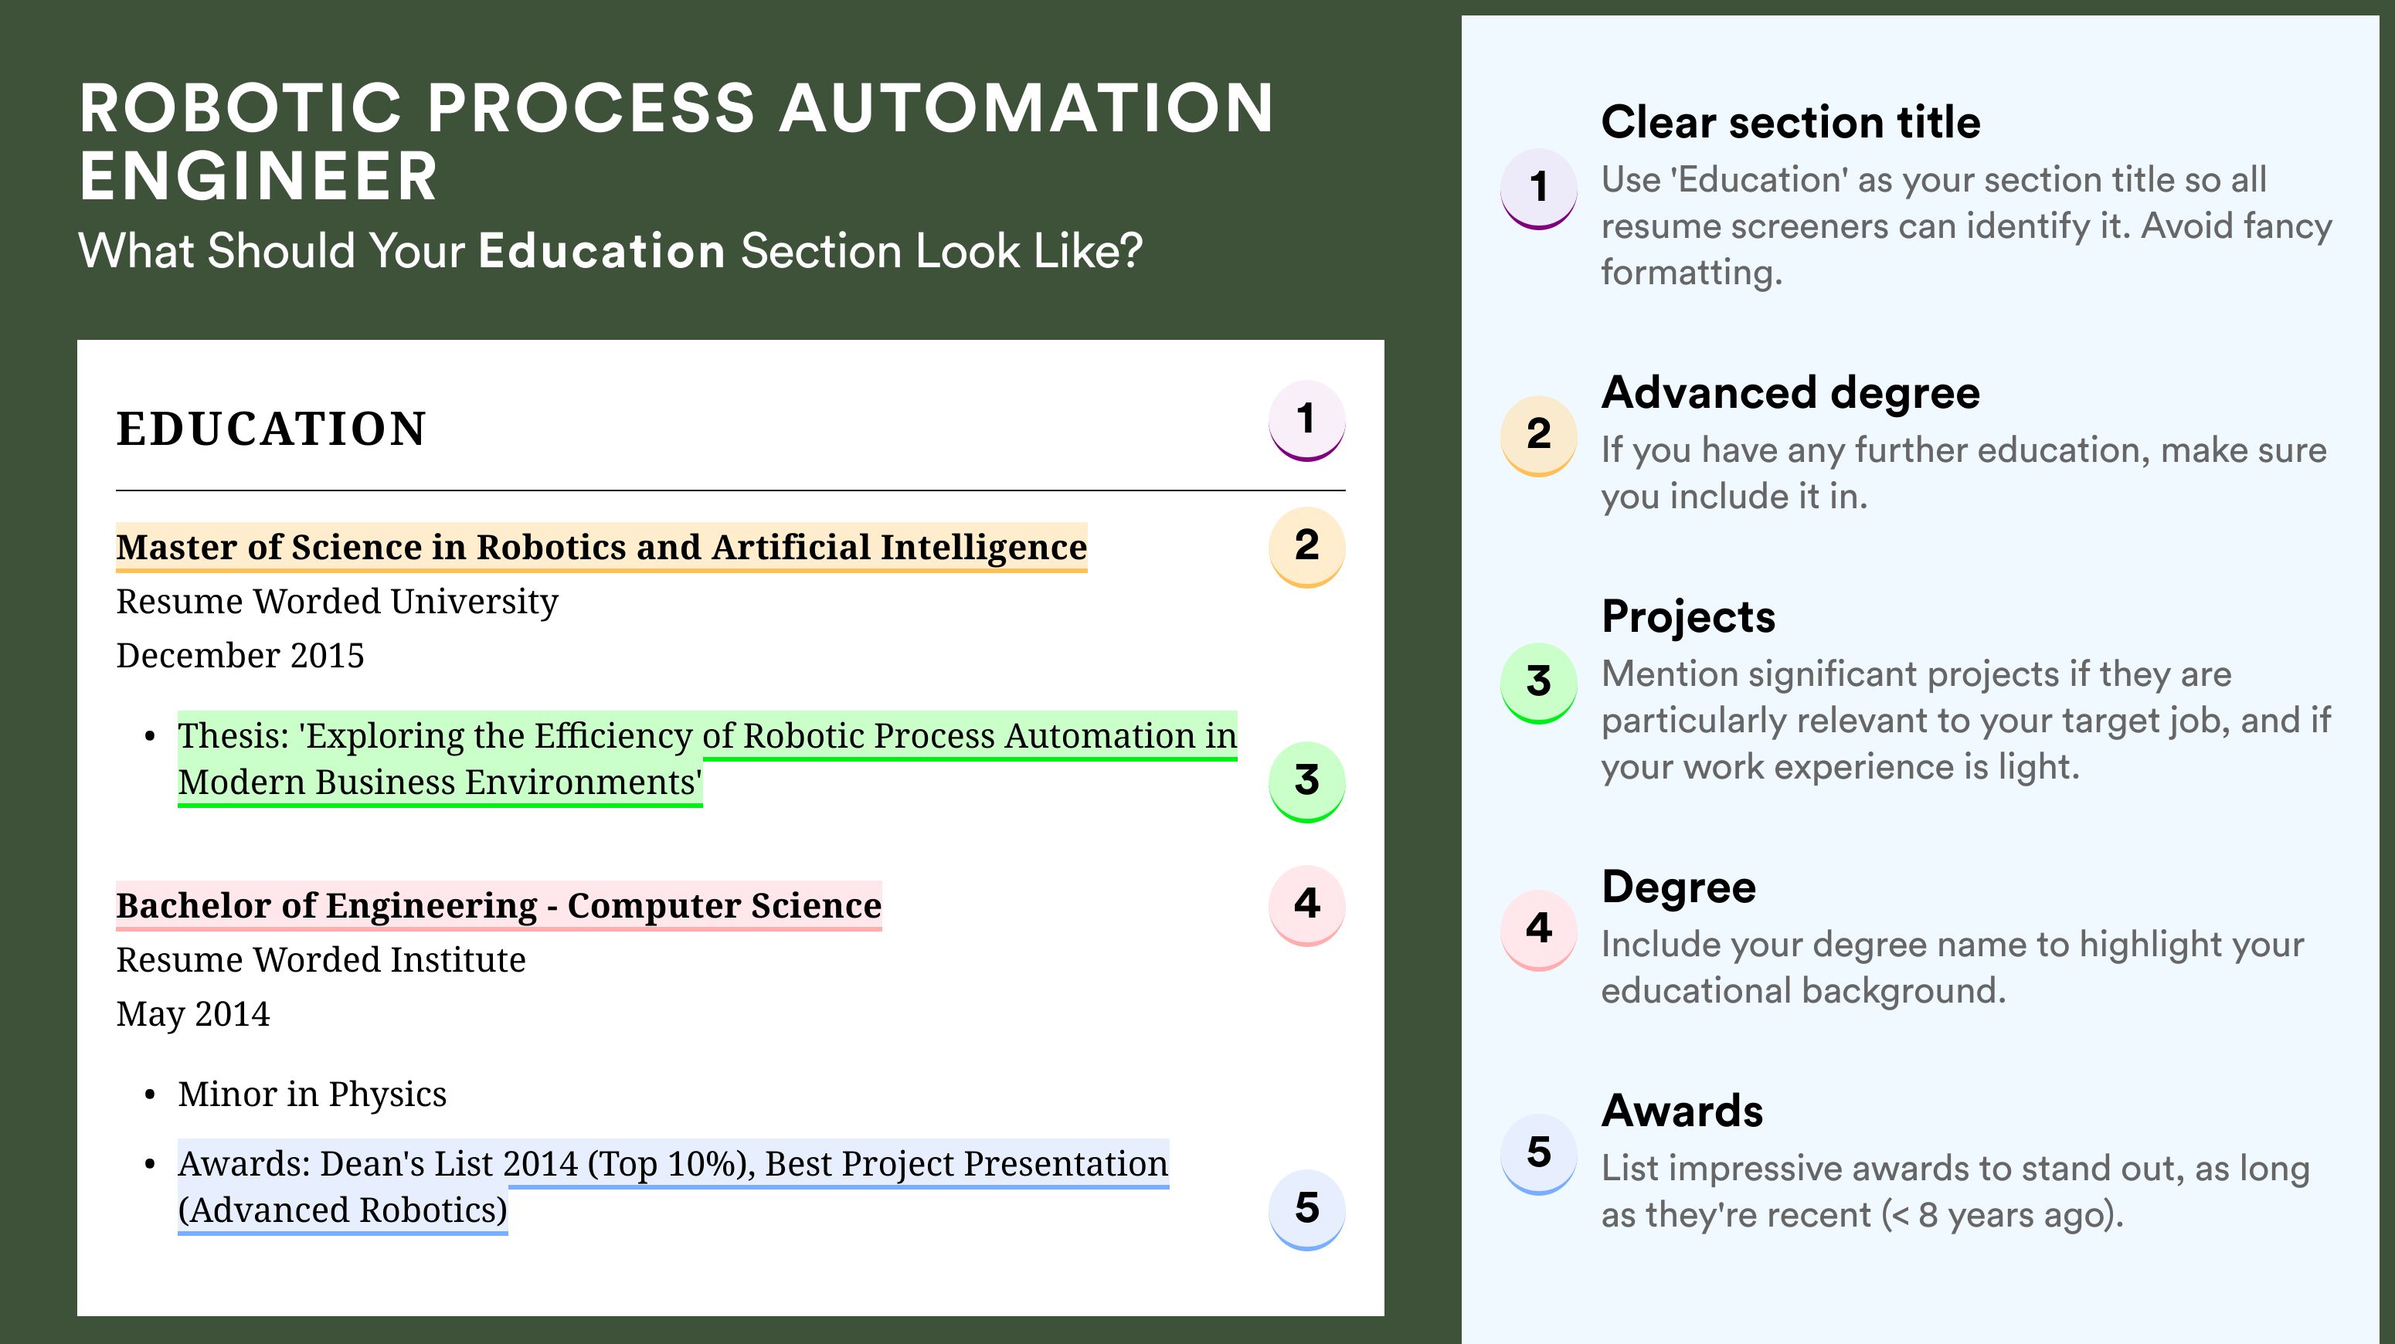Click badge 5 next to Awards tip
Image resolution: width=2395 pixels, height=1344 pixels.
coord(1537,1153)
